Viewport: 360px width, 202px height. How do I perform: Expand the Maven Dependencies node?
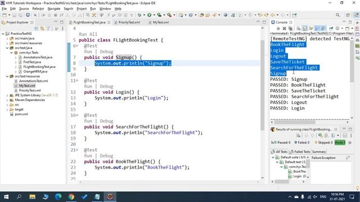coord(7,100)
